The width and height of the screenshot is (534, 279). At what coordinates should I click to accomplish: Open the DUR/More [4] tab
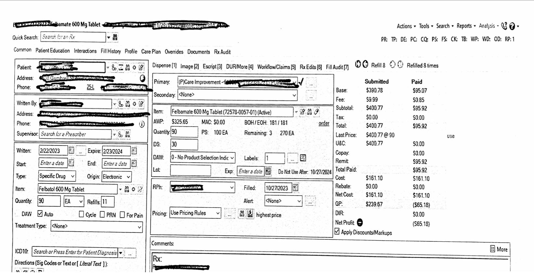click(x=239, y=67)
